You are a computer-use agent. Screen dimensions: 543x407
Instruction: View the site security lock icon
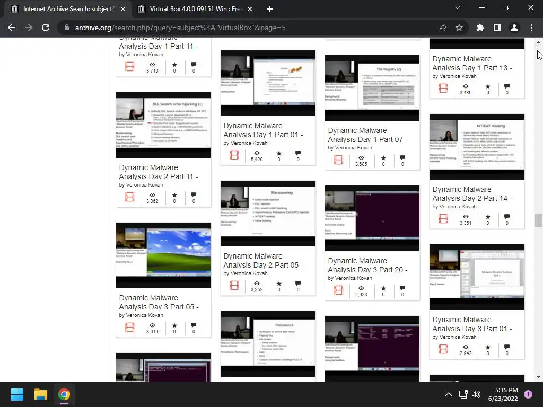click(66, 28)
